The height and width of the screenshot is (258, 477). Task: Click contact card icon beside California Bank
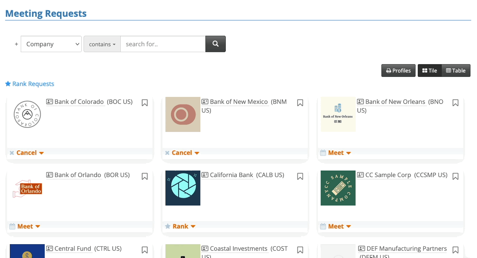205,175
